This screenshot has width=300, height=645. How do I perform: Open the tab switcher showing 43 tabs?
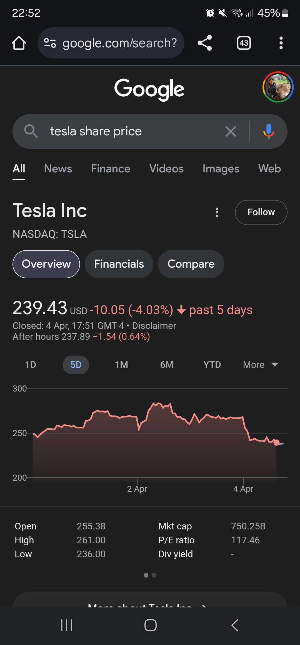pos(244,43)
